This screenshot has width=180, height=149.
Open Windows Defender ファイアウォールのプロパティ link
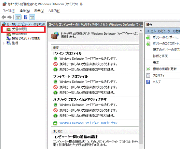pos(89,123)
